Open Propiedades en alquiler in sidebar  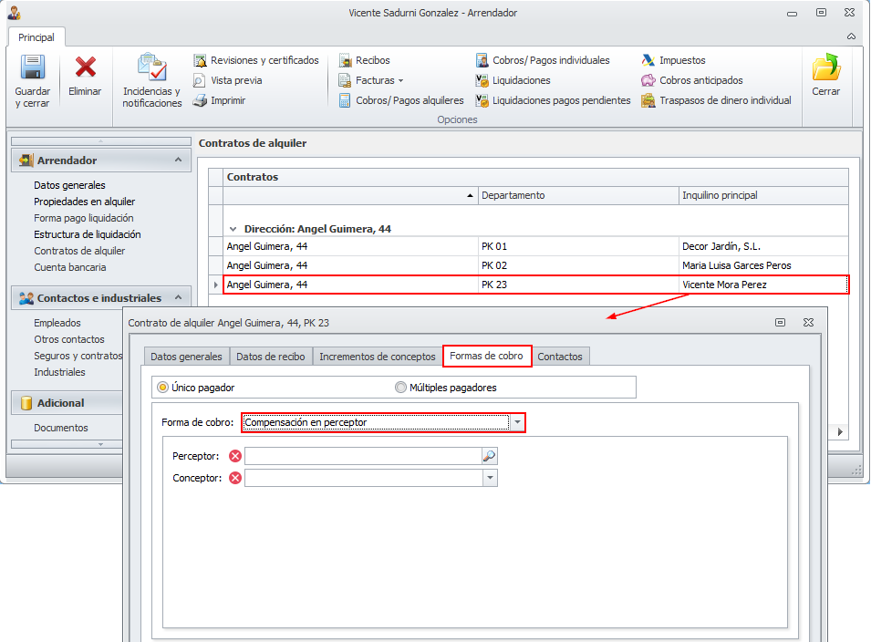coord(84,202)
